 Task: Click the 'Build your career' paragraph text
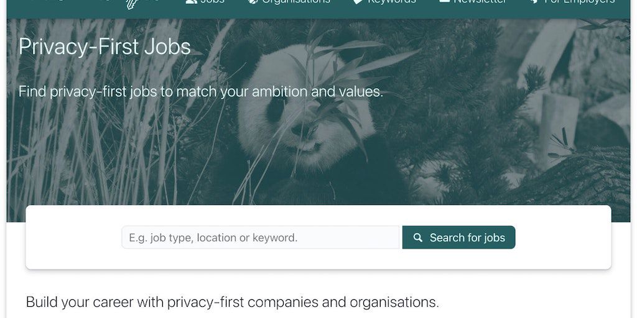coord(232,302)
